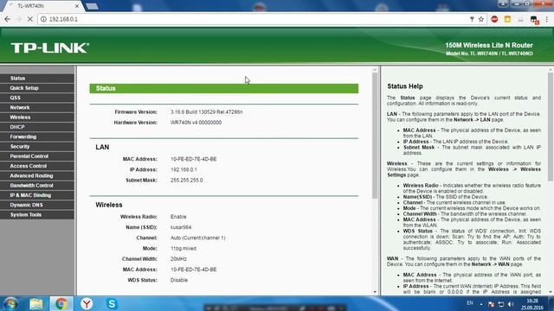The height and width of the screenshot is (311, 554).
Task: Click the SSID name value kusar984
Action: point(181,227)
